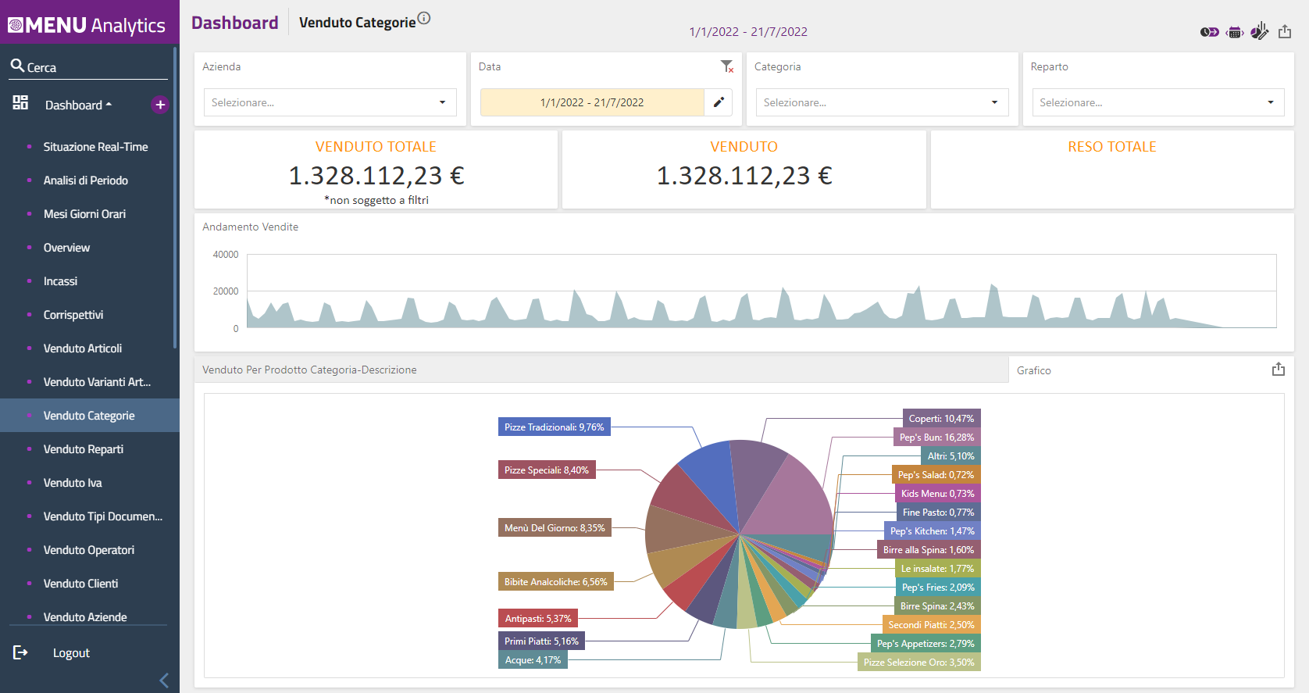Screen dimensions: 1309x693
Task: Open Venduto Tipi Documen... report
Action: [103, 516]
